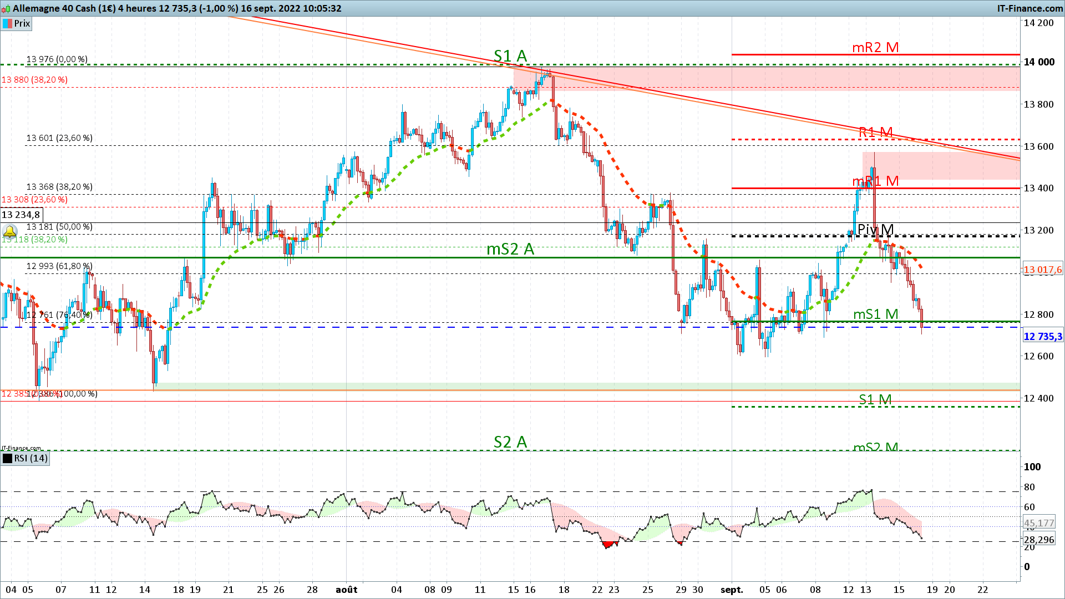Click the upper pink resistance zone rectangle
Image resolution: width=1065 pixels, height=599 pixels.
point(777,78)
